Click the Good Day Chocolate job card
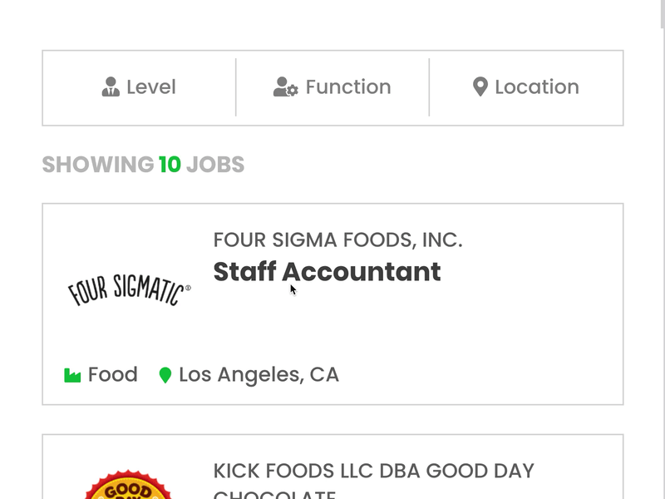 pyautogui.click(x=332, y=474)
